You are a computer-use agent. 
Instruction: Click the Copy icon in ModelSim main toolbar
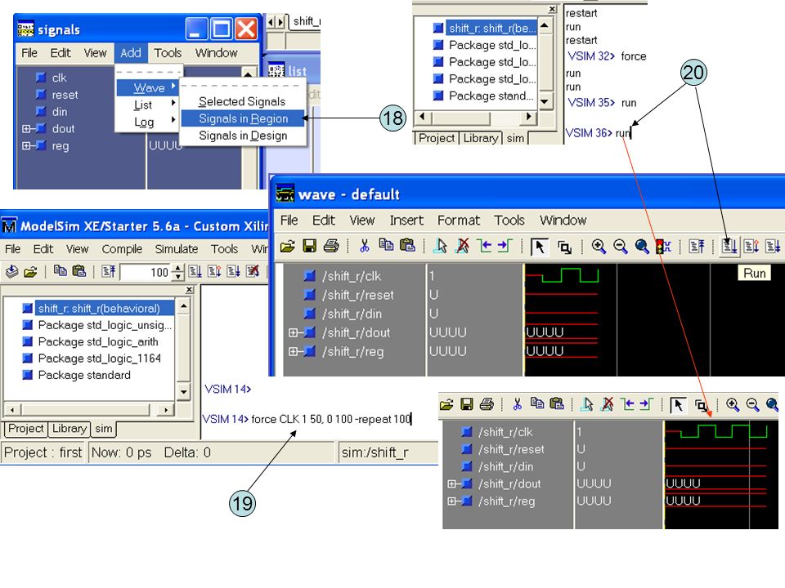tap(60, 271)
